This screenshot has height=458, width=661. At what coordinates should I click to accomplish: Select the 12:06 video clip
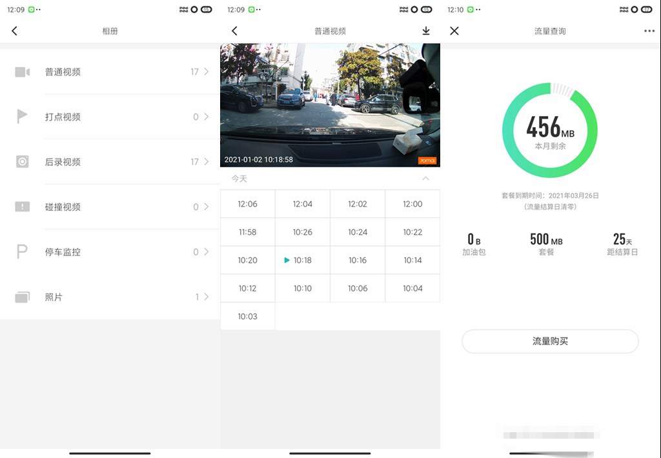coord(247,204)
